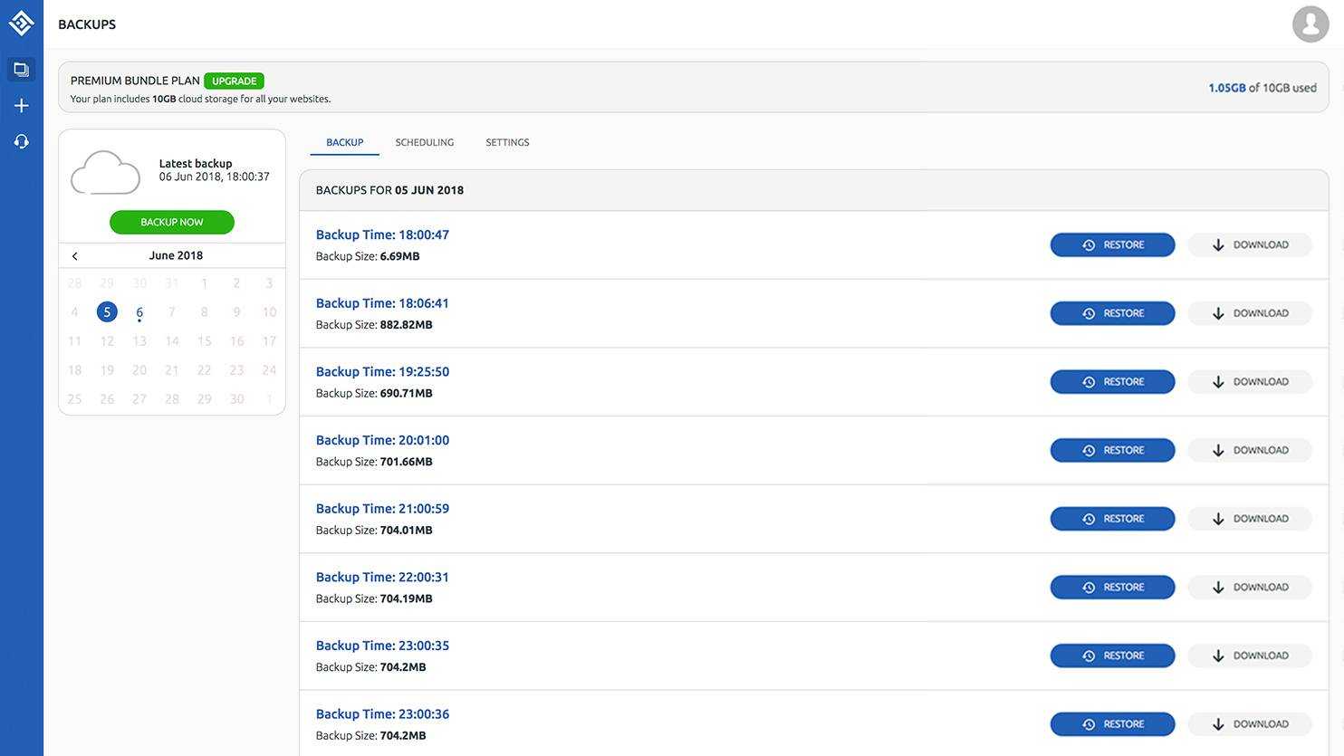Click the 1.05GB storage used value
This screenshot has width=1344, height=756.
tap(1226, 88)
